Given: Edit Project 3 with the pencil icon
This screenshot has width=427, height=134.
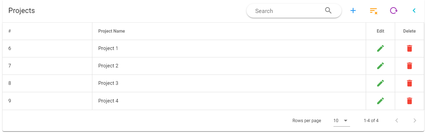Looking at the screenshot, I should click(x=381, y=83).
